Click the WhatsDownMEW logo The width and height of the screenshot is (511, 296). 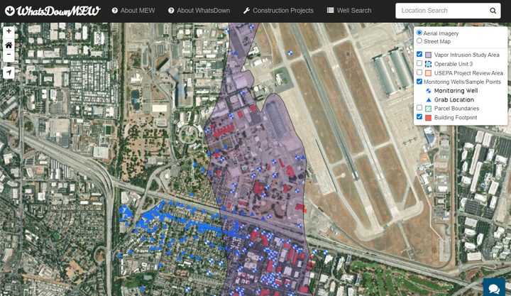click(x=53, y=11)
